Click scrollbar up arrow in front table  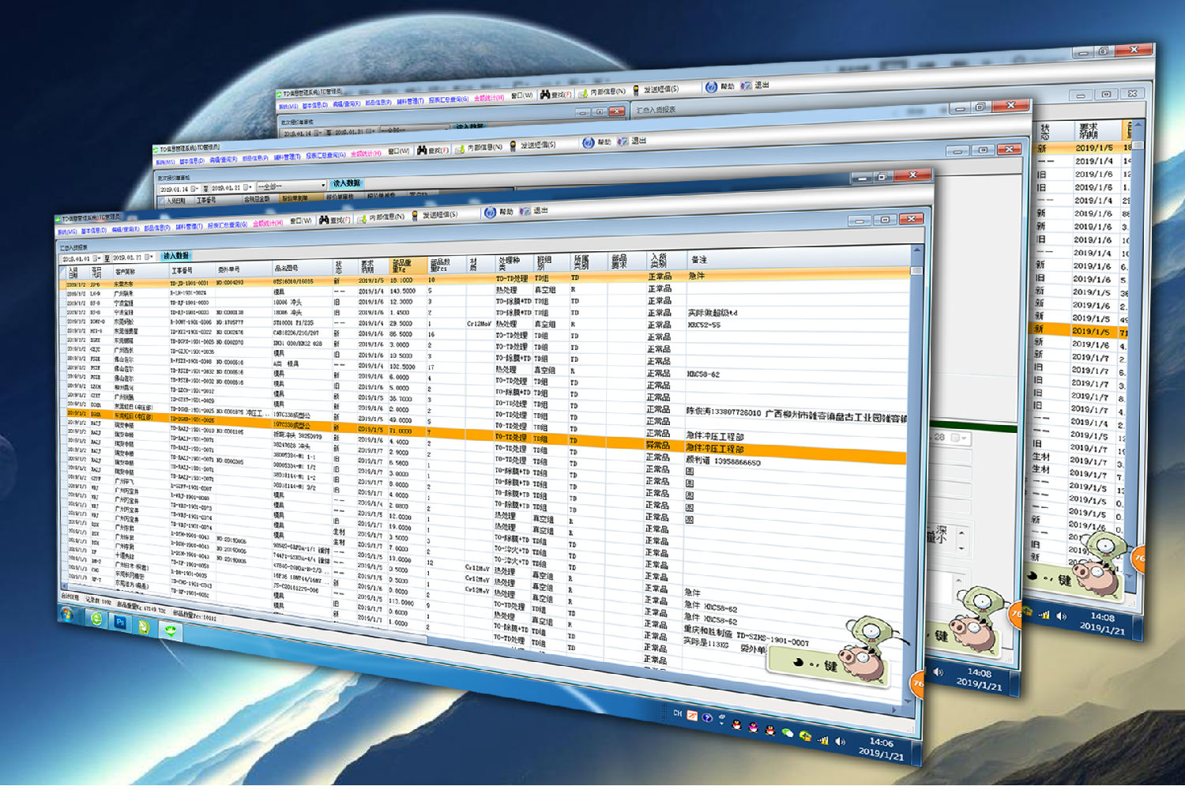tap(917, 251)
